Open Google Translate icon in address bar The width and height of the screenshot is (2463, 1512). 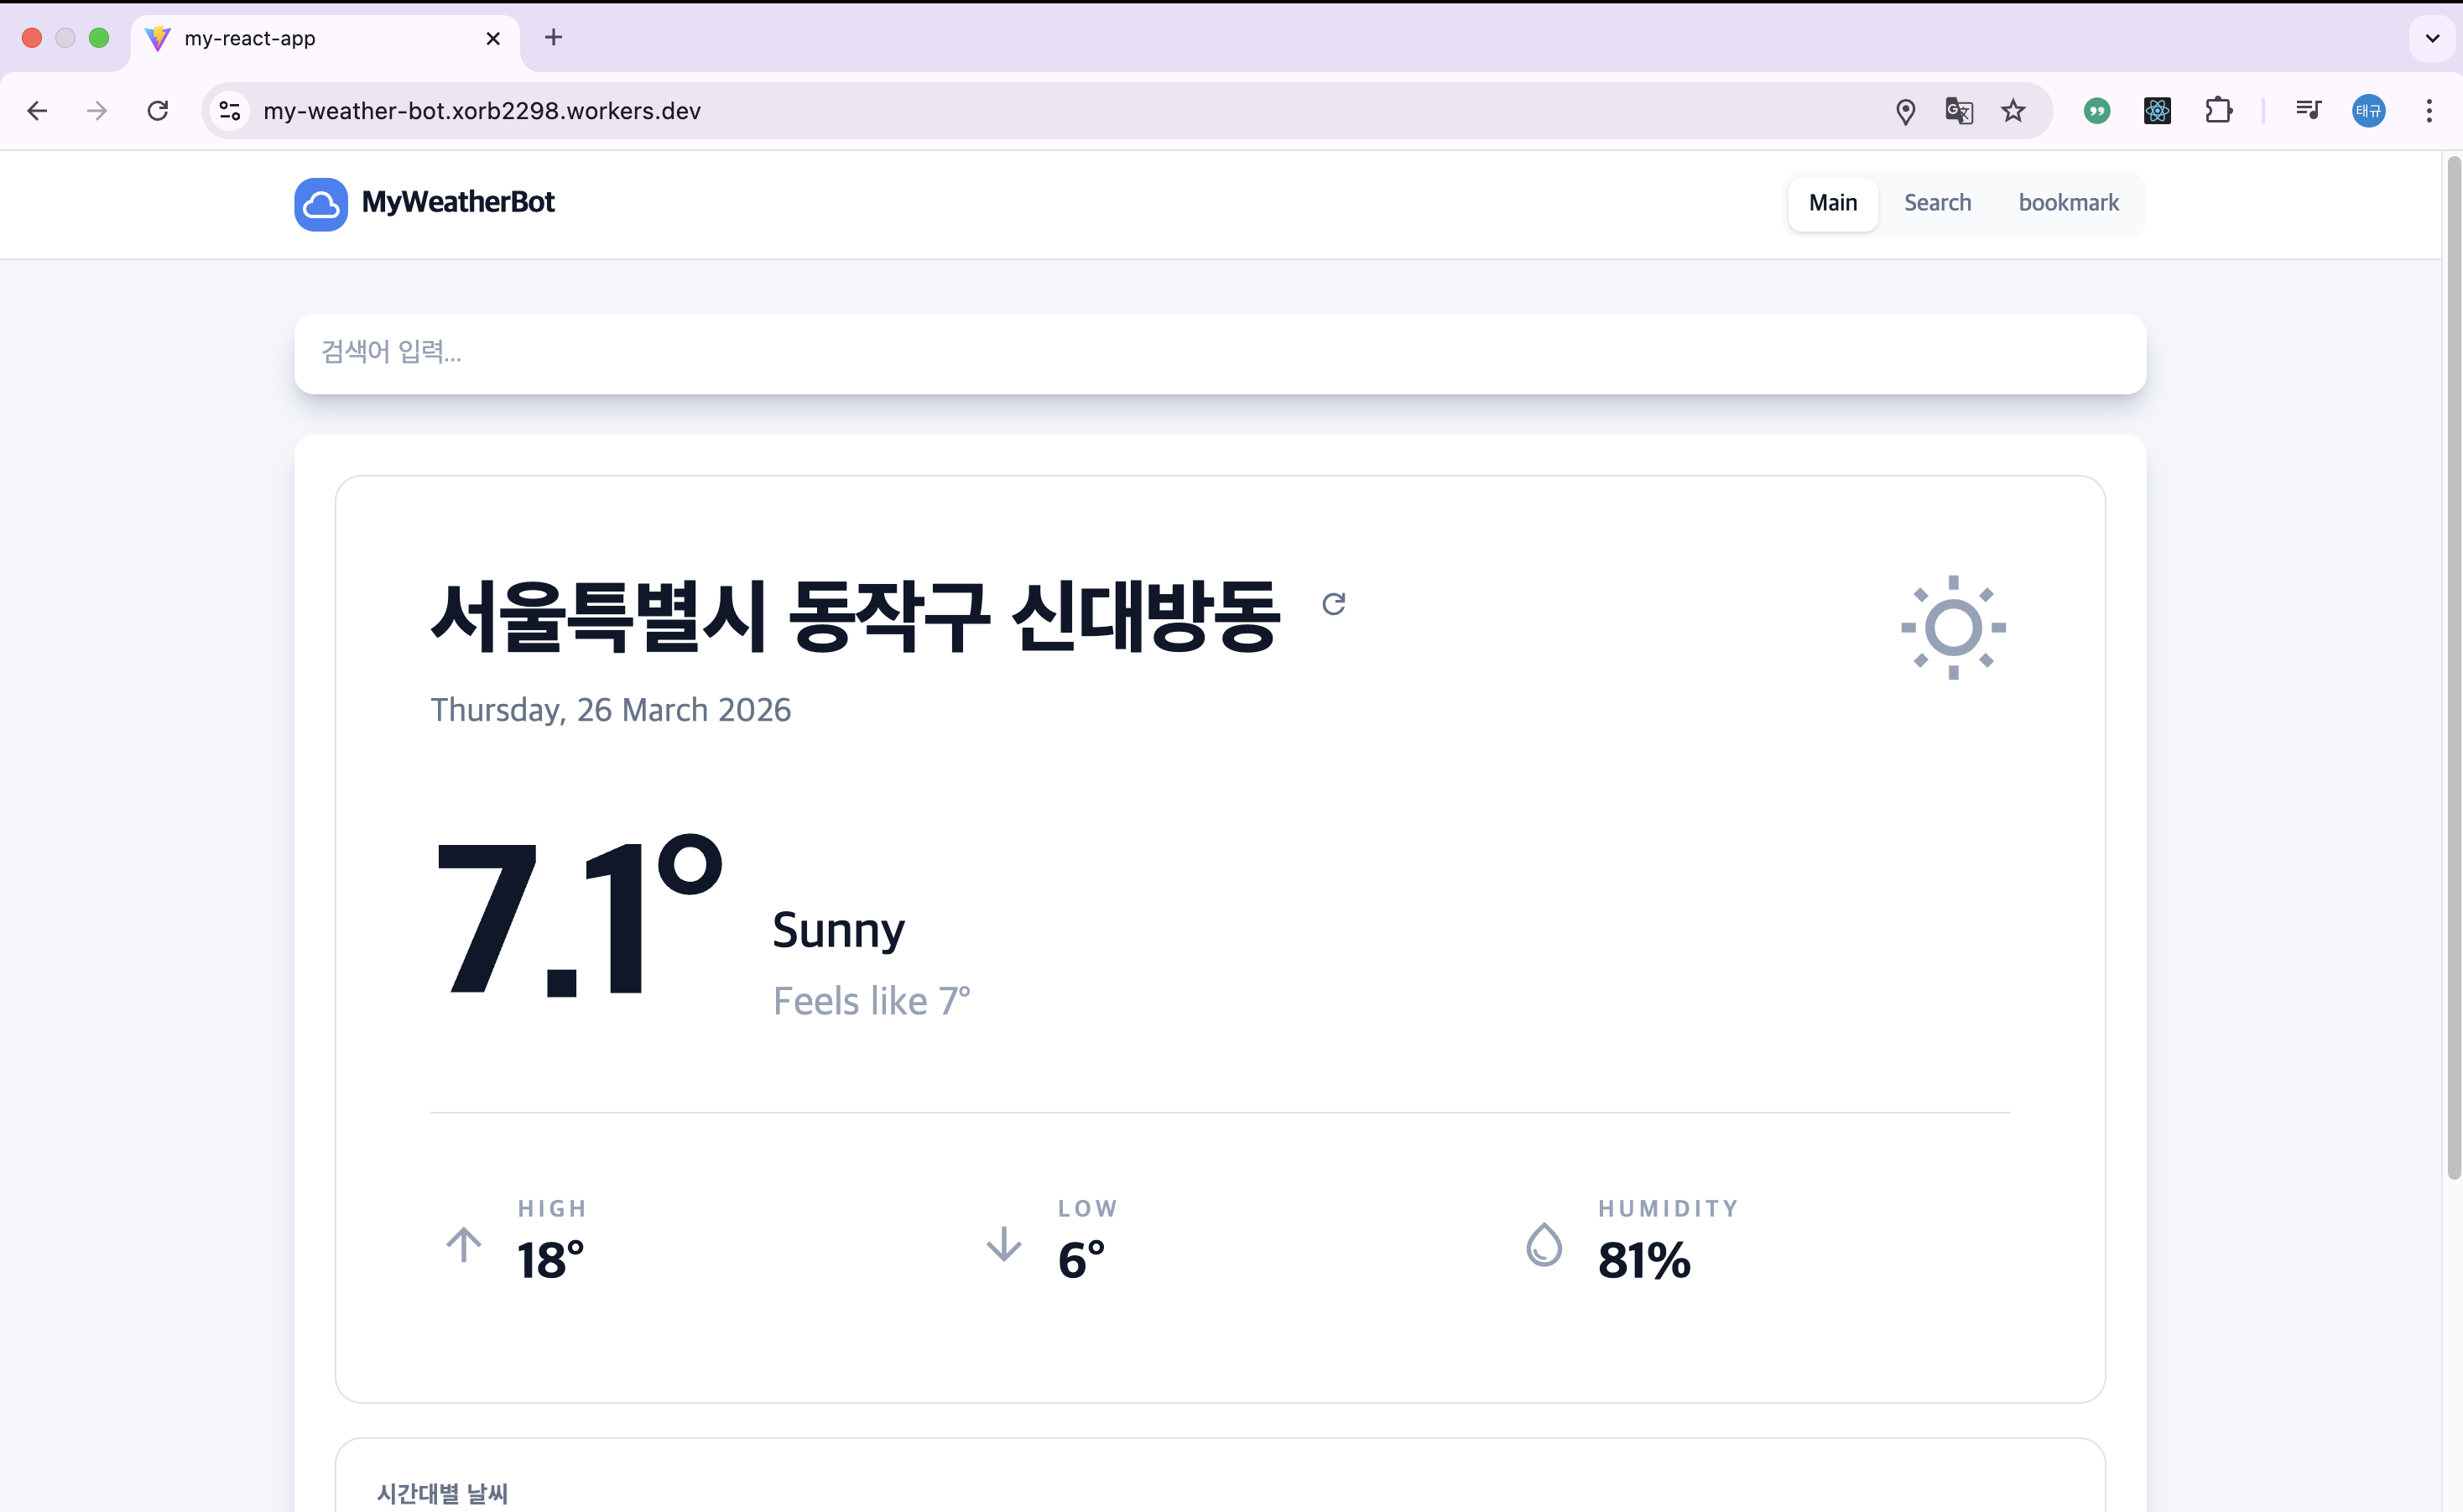pyautogui.click(x=1958, y=111)
